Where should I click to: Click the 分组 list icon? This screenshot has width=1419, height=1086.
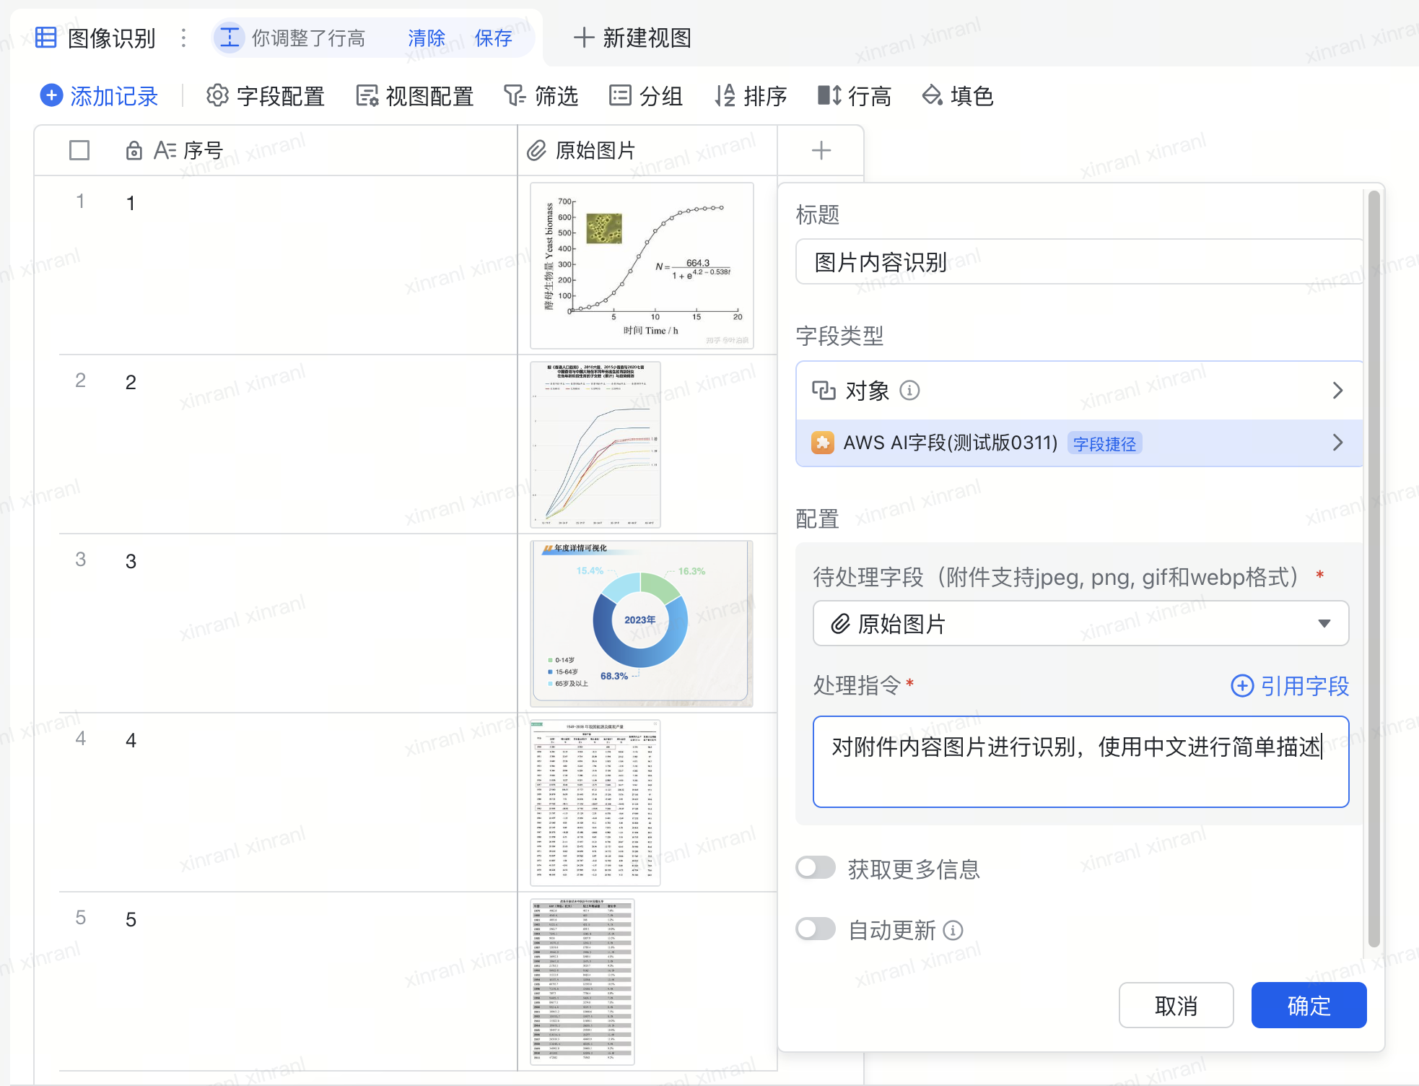[x=620, y=95]
